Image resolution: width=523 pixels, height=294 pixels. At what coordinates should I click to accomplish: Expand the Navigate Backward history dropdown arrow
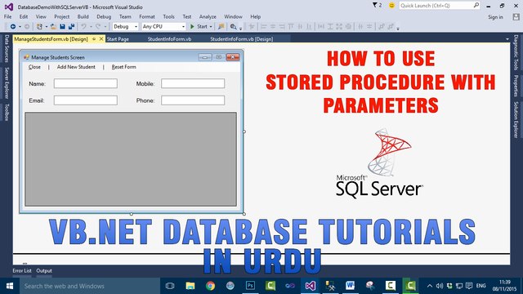20,27
